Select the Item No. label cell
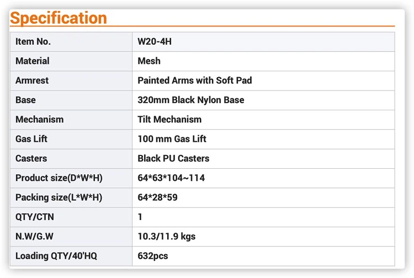 33,41
